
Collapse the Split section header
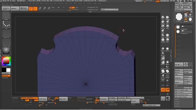tap(176, 86)
